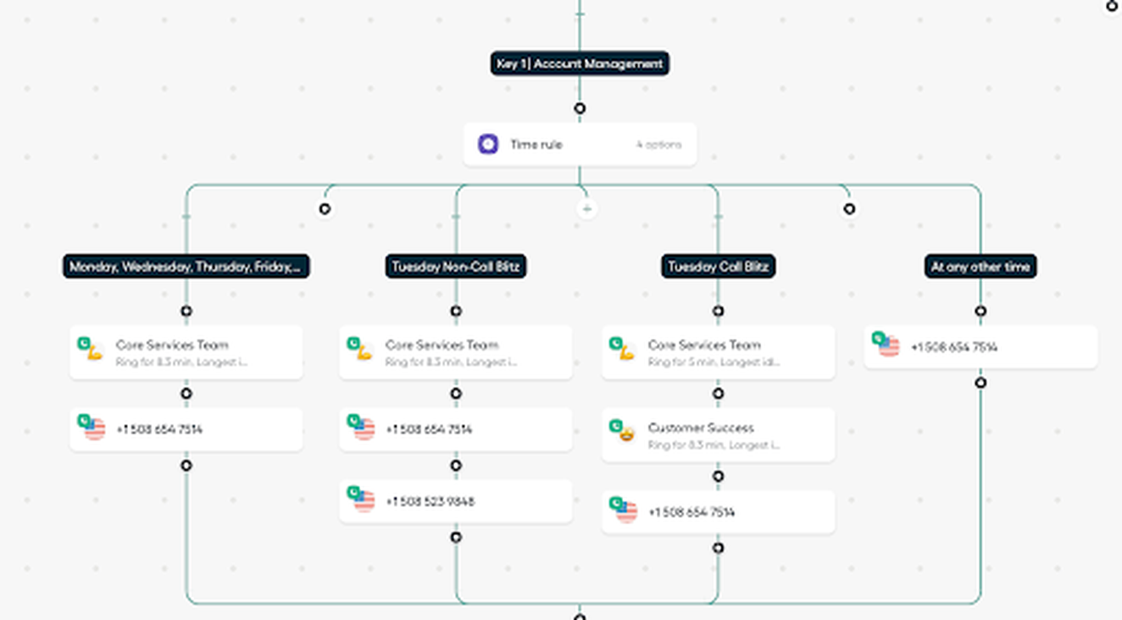Click the flag icon beside +1 508 523 9848
1122x620 pixels.
pyautogui.click(x=361, y=499)
